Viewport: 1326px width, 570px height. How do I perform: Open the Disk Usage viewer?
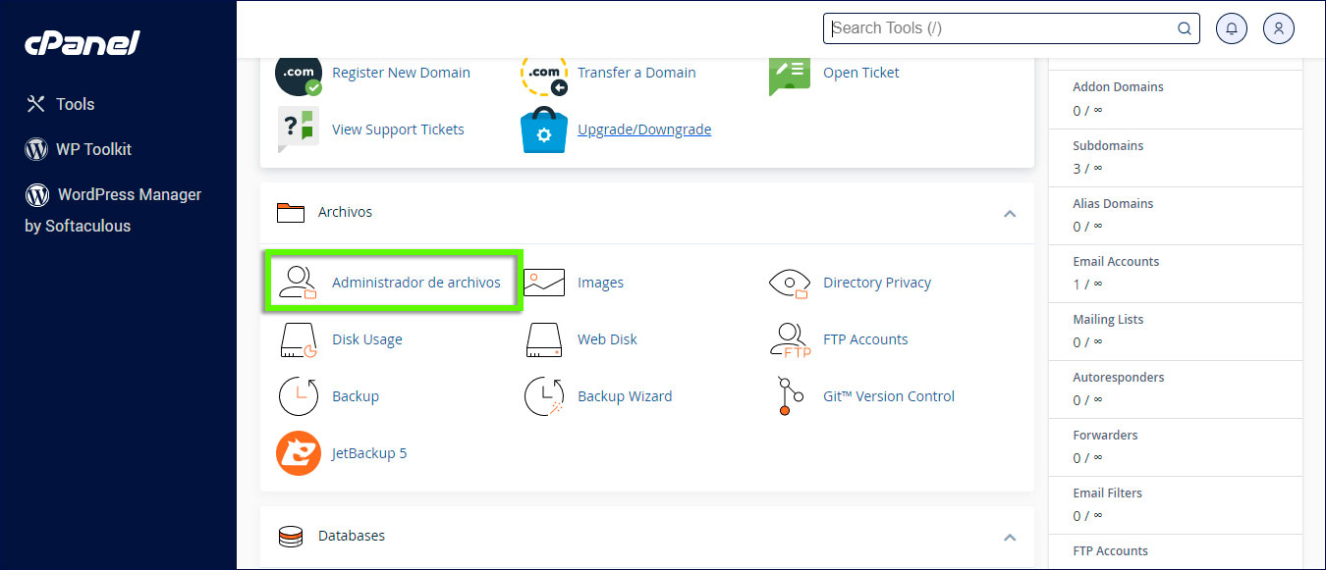(x=367, y=339)
